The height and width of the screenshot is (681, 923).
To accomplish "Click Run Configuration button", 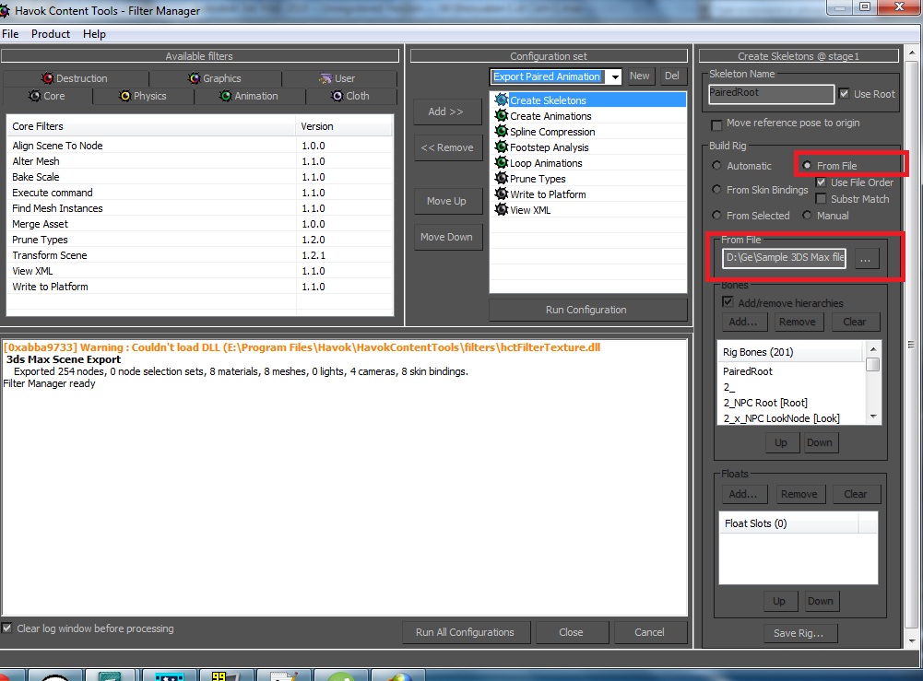I will 586,310.
